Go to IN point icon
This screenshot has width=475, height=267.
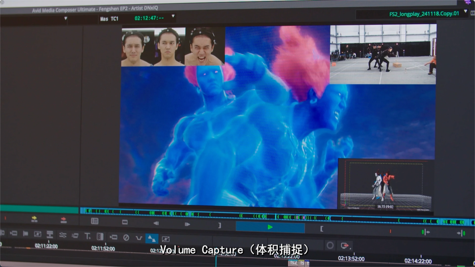pos(426,232)
